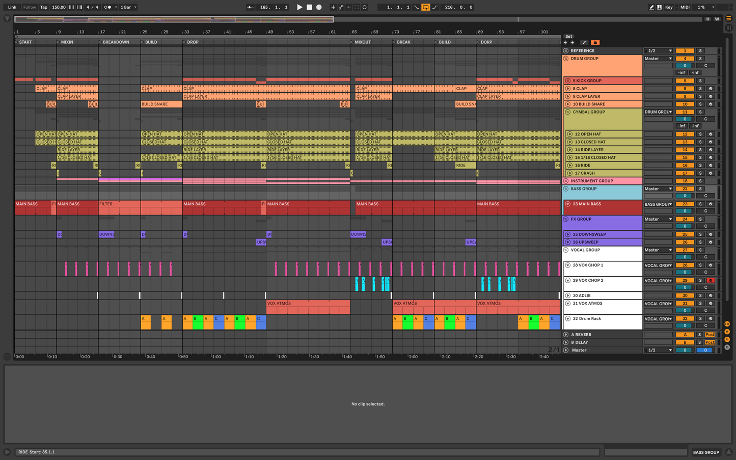Jump to previous locator with left arrow
Image resolution: width=736 pixels, height=460 pixels.
tap(565, 43)
